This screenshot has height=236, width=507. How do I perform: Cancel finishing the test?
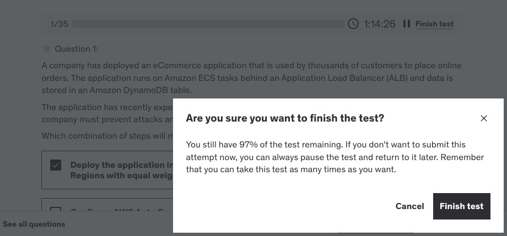pos(409,206)
